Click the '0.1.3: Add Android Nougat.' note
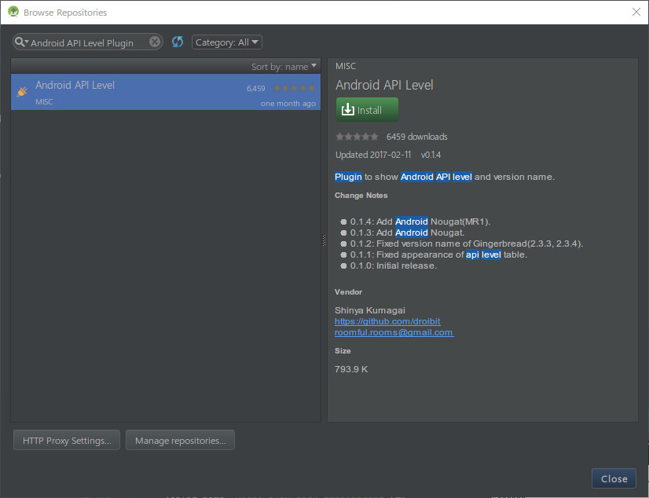Viewport: 649px width, 498px height. [407, 233]
